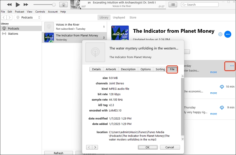Skip to the next track
Image resolution: width=236 pixels, height=155 pixels.
click(27, 5)
